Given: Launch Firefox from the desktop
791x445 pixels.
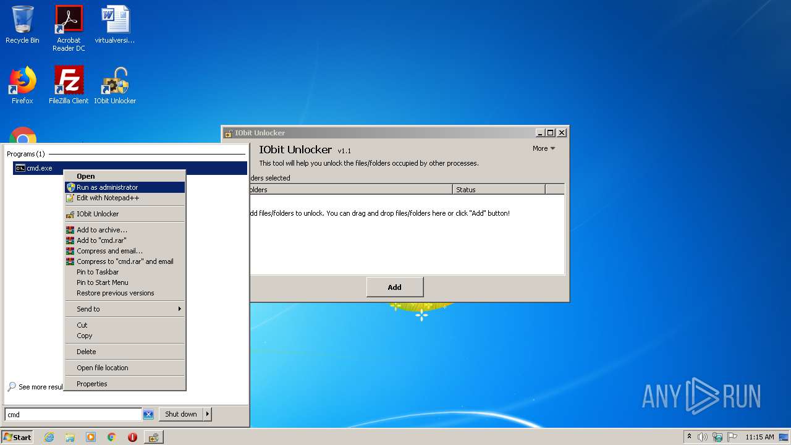Looking at the screenshot, I should click(22, 85).
